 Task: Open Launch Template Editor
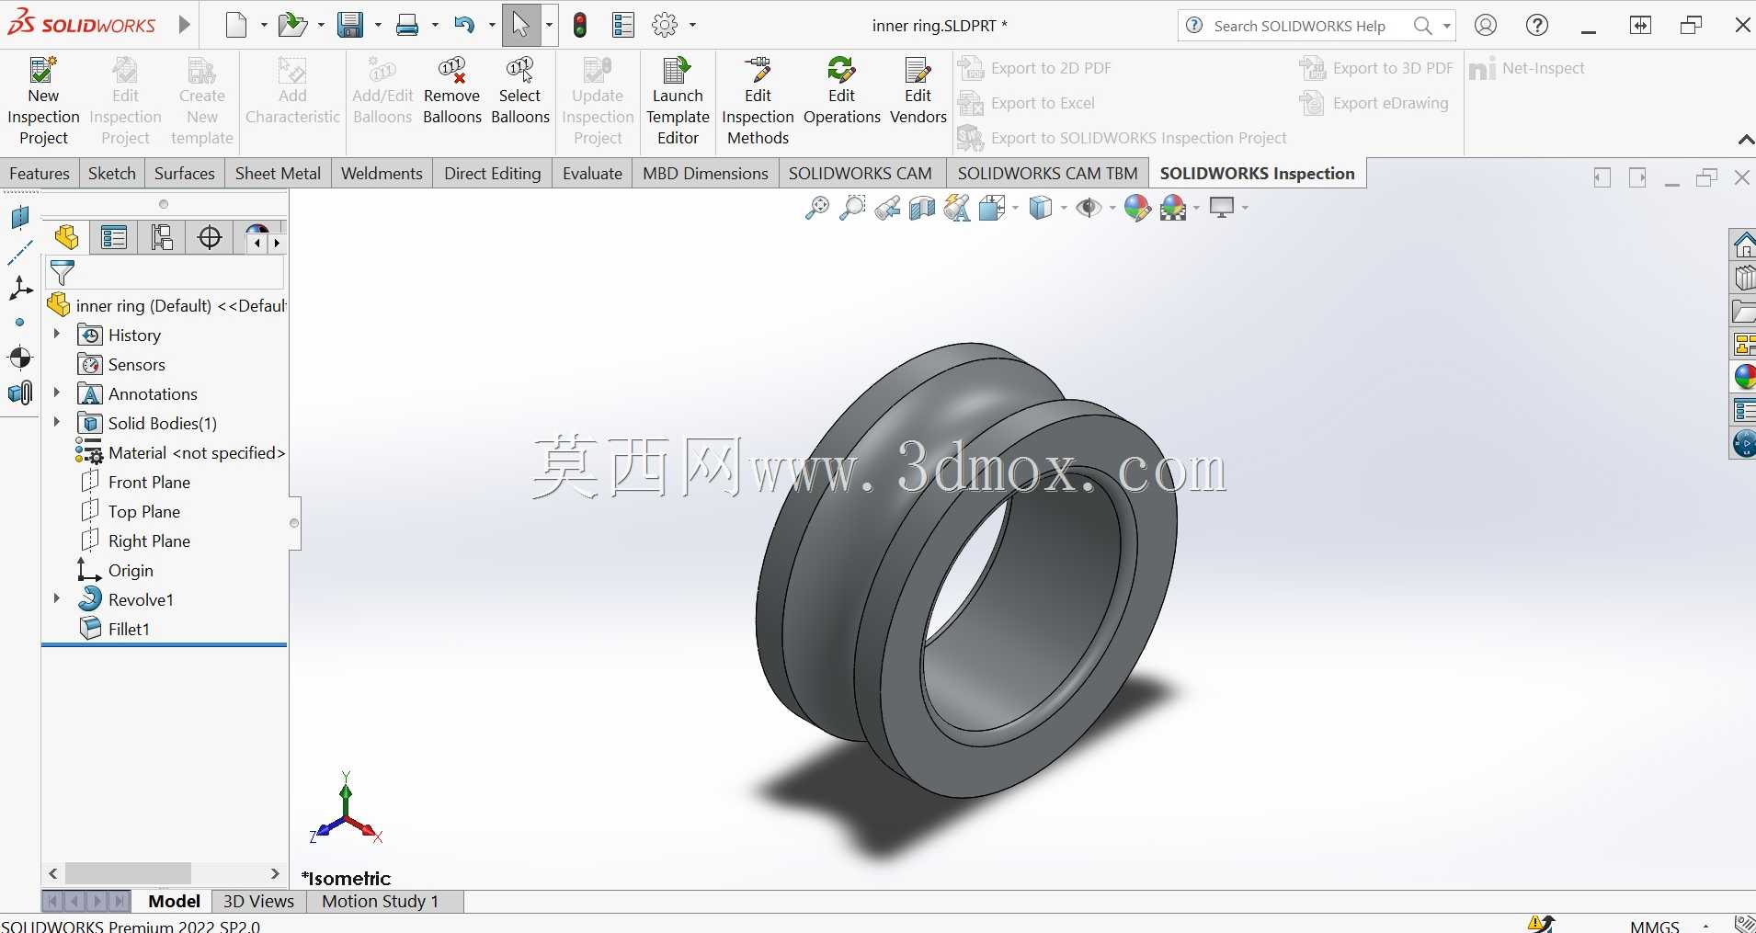(678, 101)
